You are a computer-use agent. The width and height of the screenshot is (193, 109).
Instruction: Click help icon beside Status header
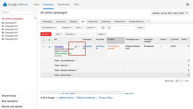pyautogui.click(x=116, y=39)
